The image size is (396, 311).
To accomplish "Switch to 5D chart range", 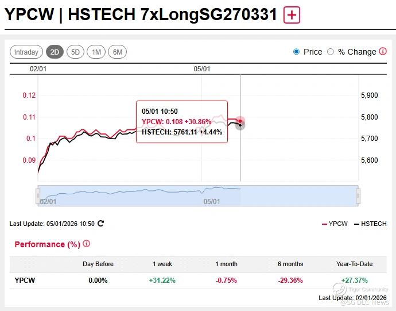I will pyautogui.click(x=75, y=52).
